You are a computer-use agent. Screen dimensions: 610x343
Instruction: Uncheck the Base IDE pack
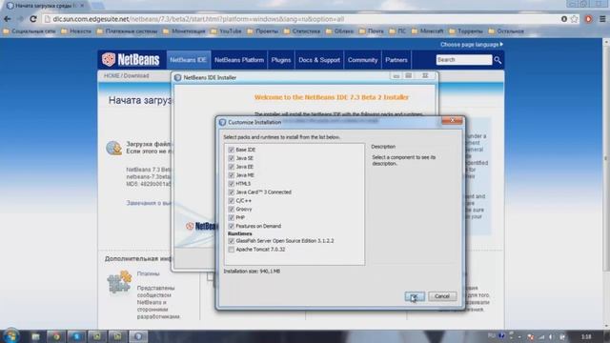click(231, 150)
